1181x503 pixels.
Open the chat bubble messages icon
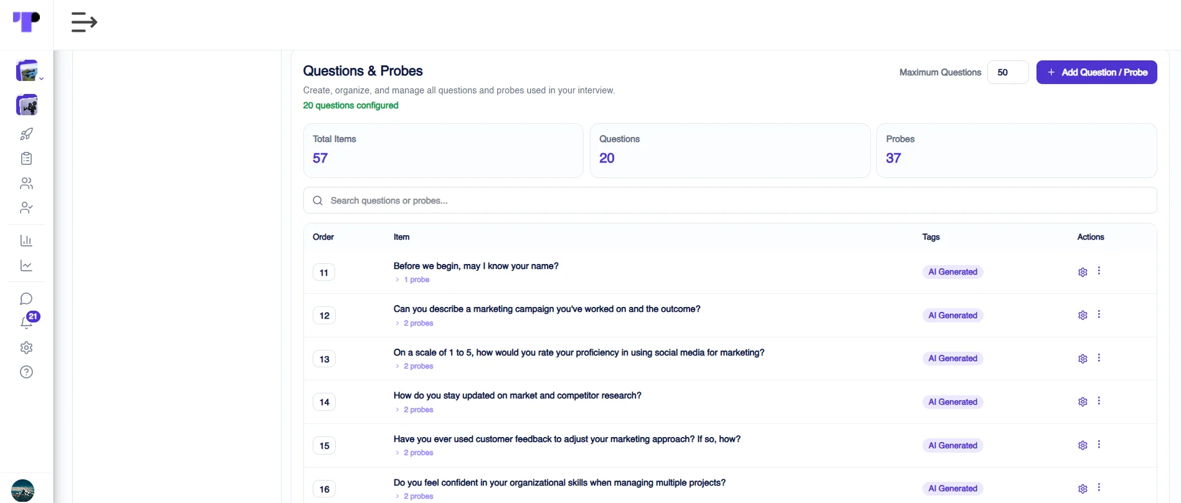tap(26, 299)
